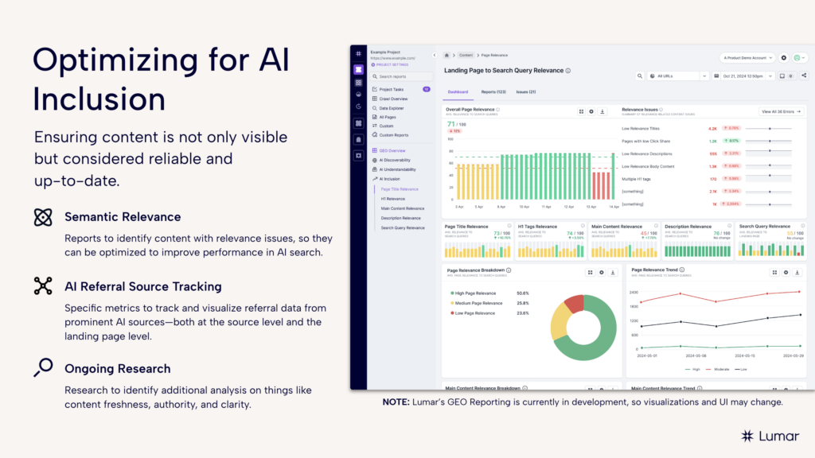Open the purple flag icon in the dark rail
The width and height of the screenshot is (815, 458).
(358, 70)
